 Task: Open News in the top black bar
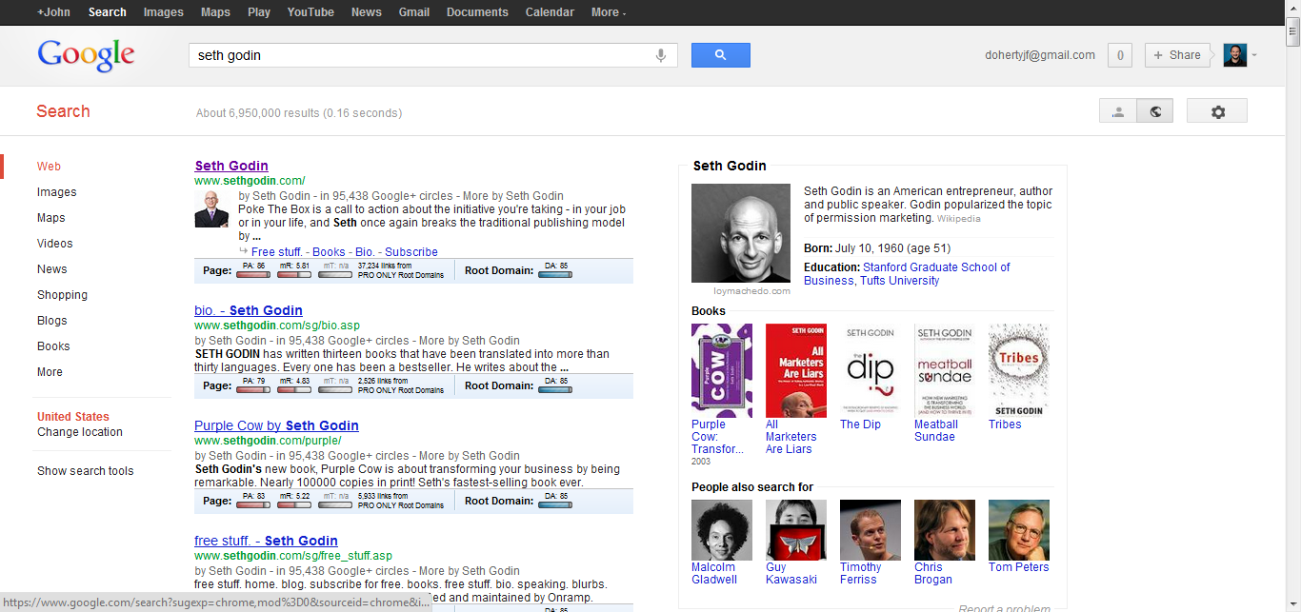[367, 12]
